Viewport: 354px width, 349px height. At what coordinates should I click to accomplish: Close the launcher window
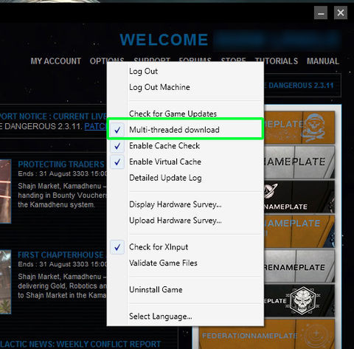[x=341, y=13]
